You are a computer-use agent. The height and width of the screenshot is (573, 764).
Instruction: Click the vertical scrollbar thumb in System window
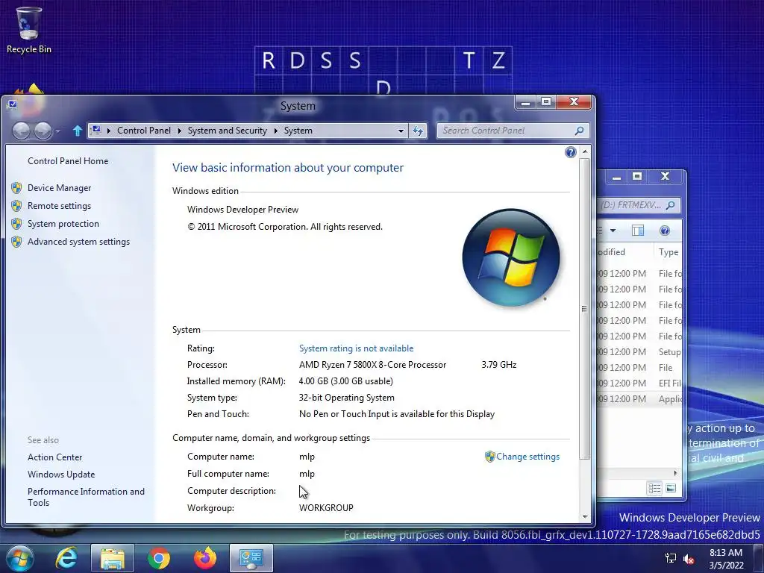(585, 308)
